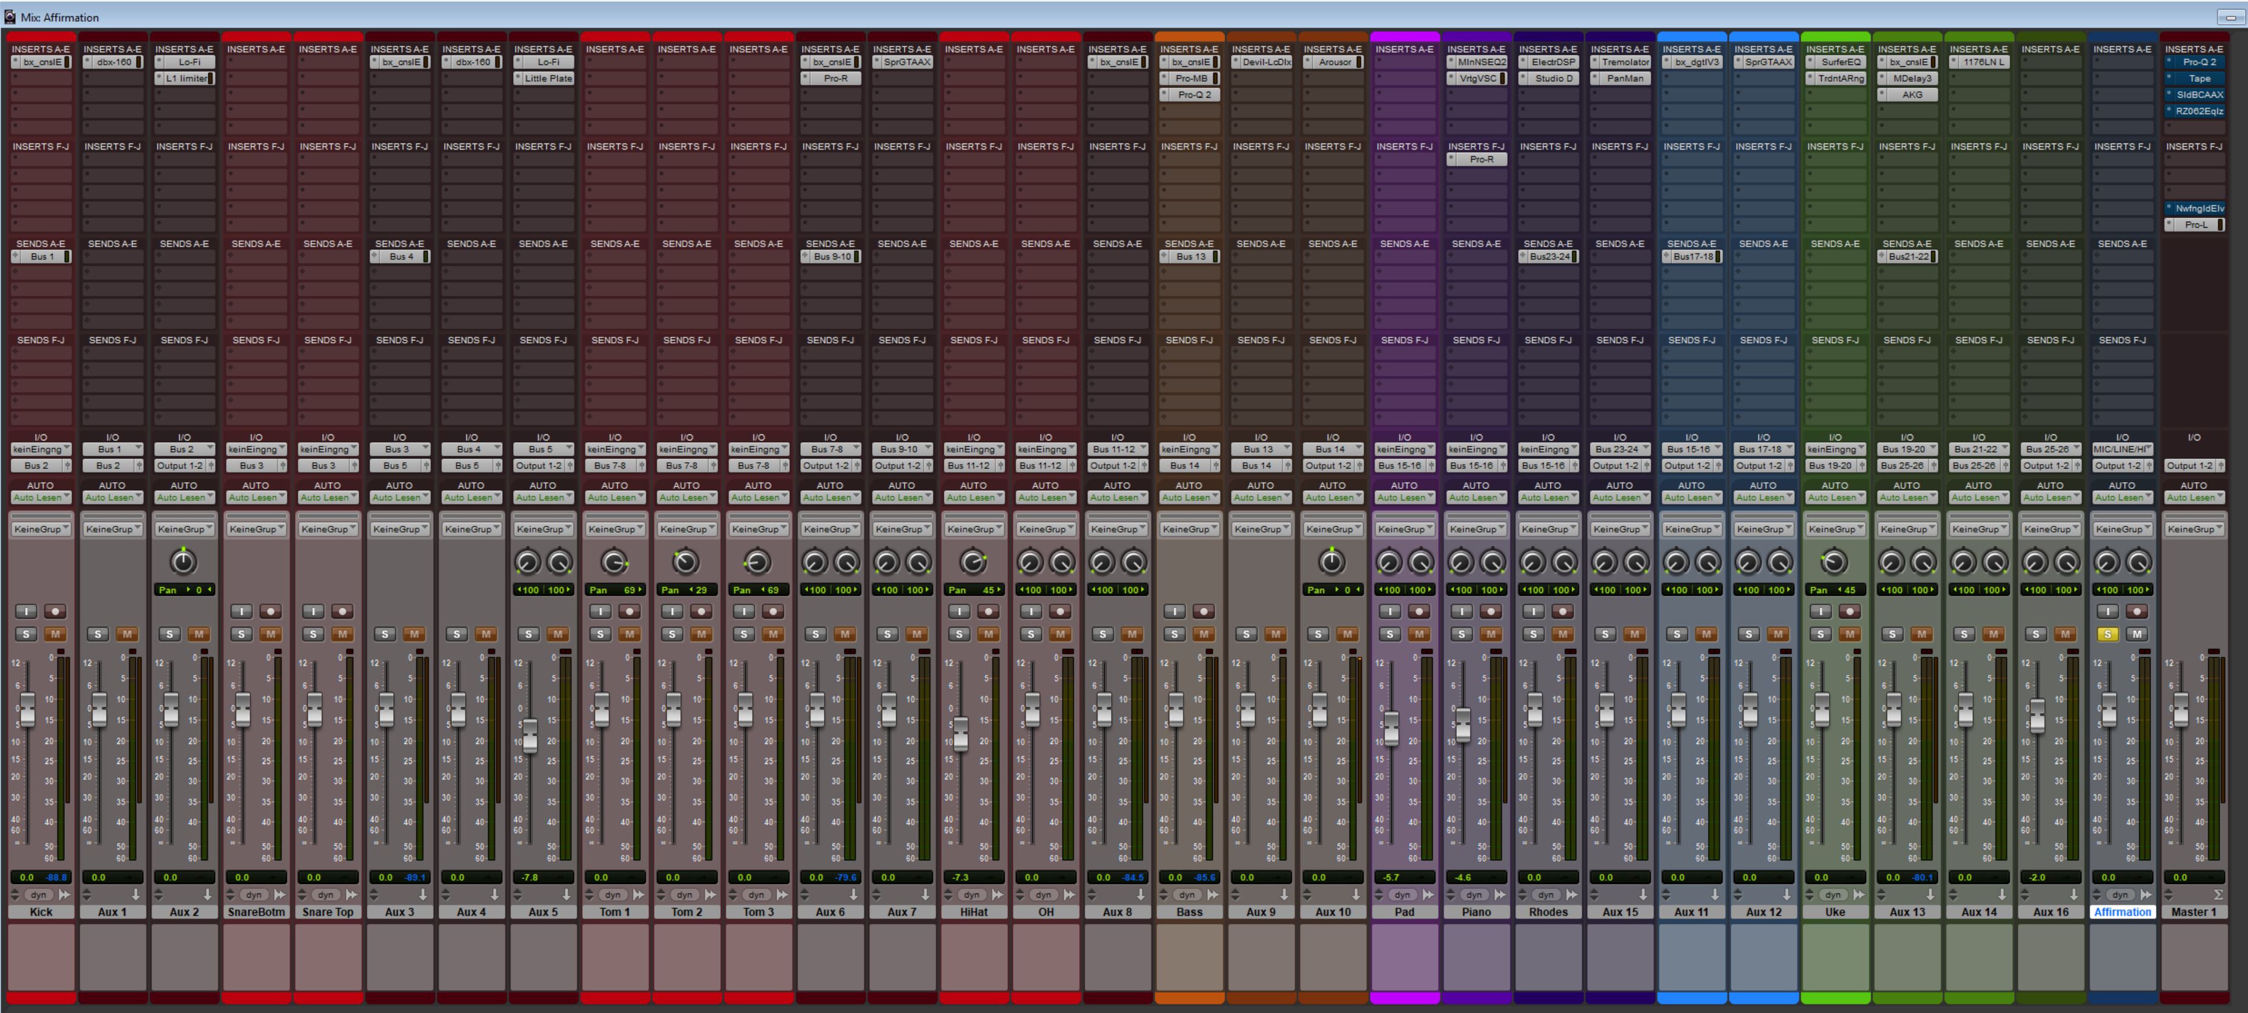The height and width of the screenshot is (1013, 2248).
Task: Click the Master 1 sigma track-type icon
Action: pyautogui.click(x=2218, y=895)
